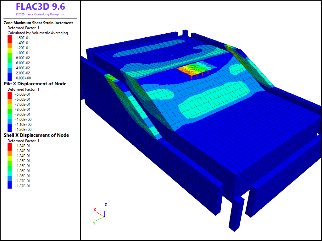Pick the dark blue 0.00E+00 legend swatch
Screen dimensions: 322x241
click(x=9, y=77)
